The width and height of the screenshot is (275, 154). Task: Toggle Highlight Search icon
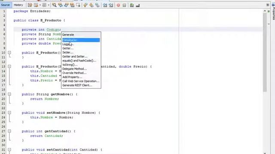tap(72, 5)
